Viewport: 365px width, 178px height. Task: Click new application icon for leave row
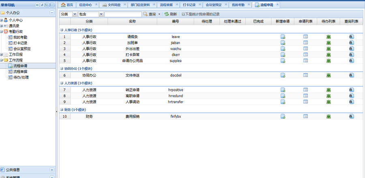(x=283, y=37)
